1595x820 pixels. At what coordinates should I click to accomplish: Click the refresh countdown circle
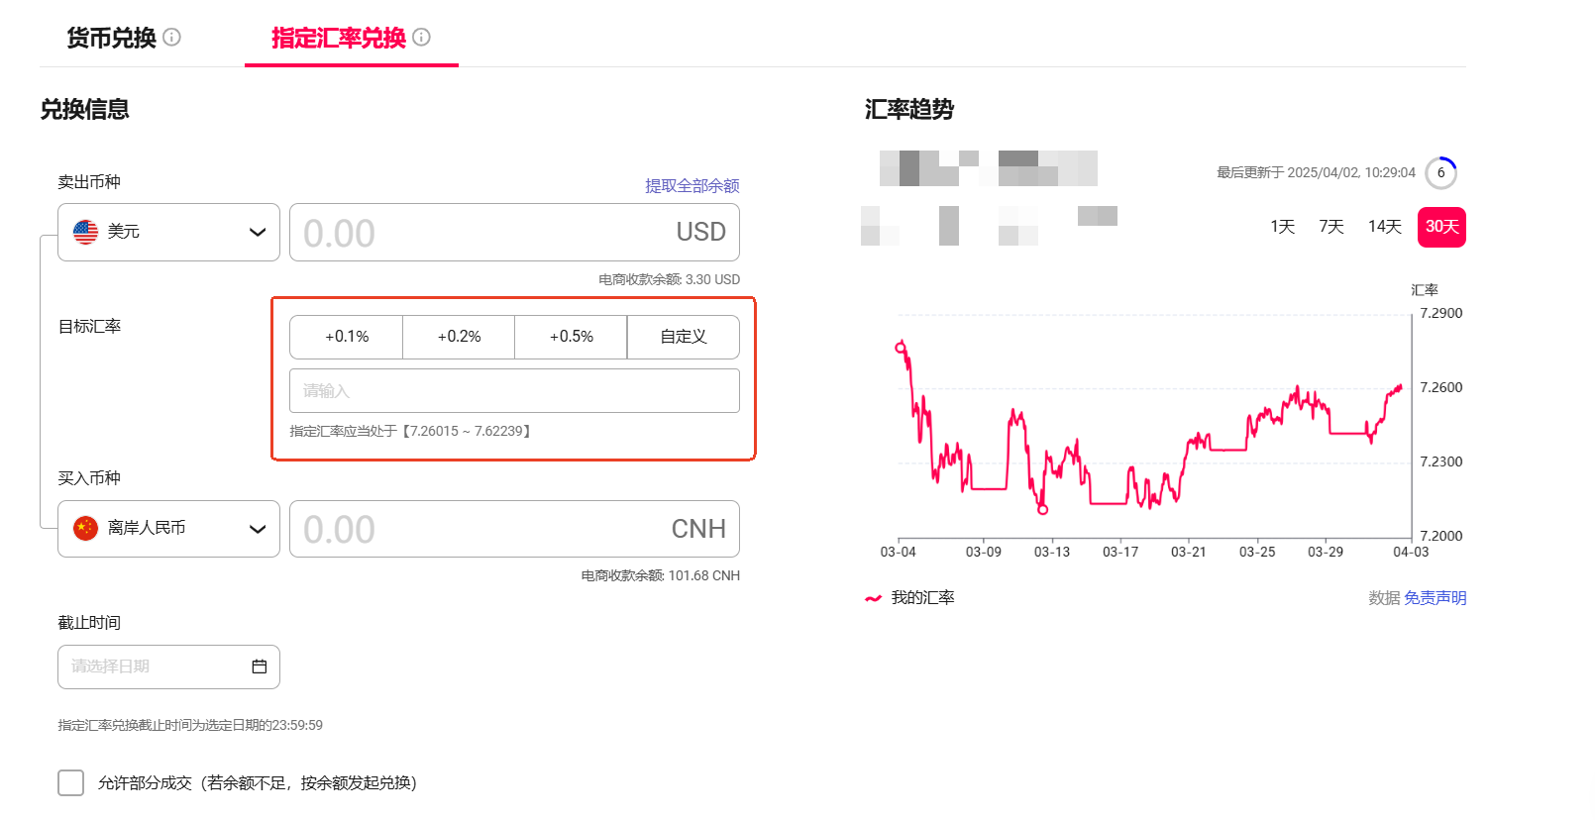tap(1441, 172)
